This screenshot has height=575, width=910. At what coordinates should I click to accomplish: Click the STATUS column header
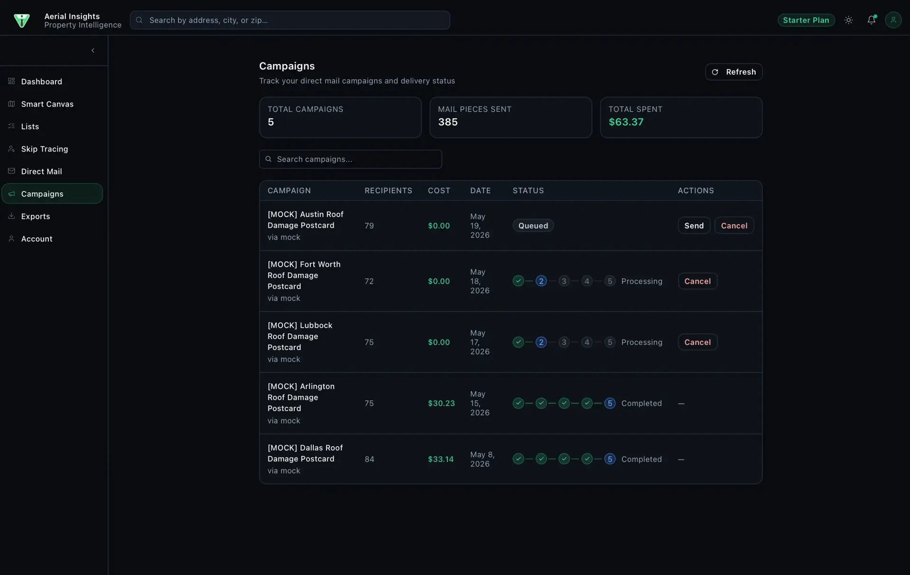[x=528, y=190]
